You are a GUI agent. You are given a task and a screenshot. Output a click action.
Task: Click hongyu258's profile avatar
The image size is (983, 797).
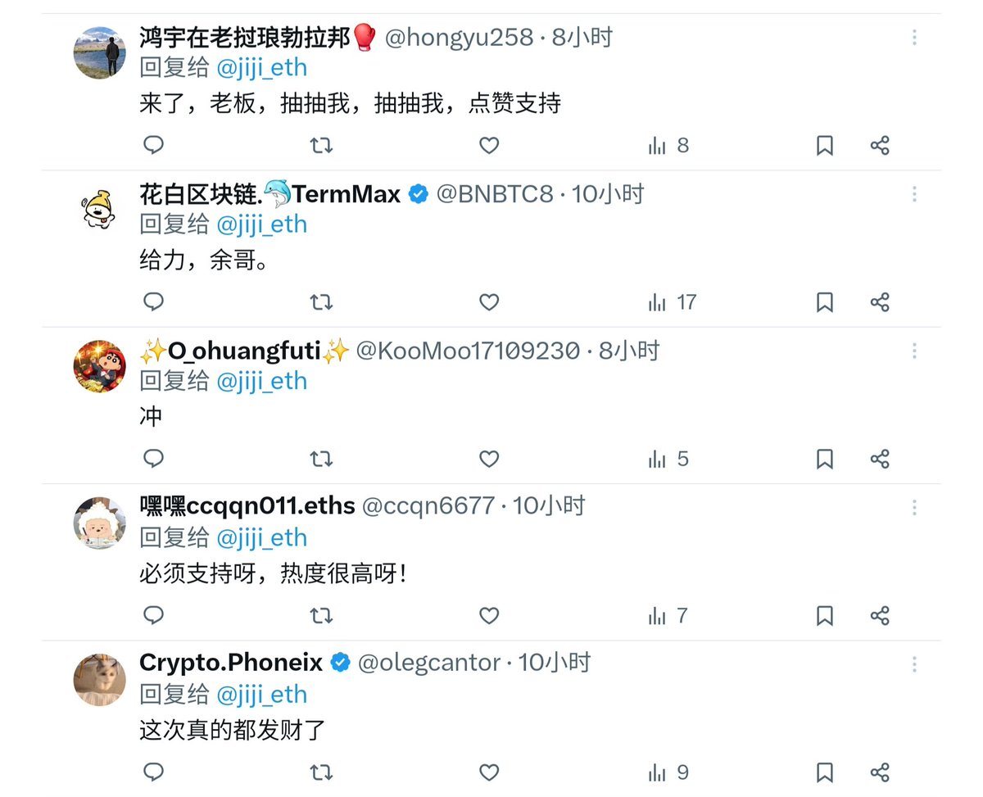100,52
